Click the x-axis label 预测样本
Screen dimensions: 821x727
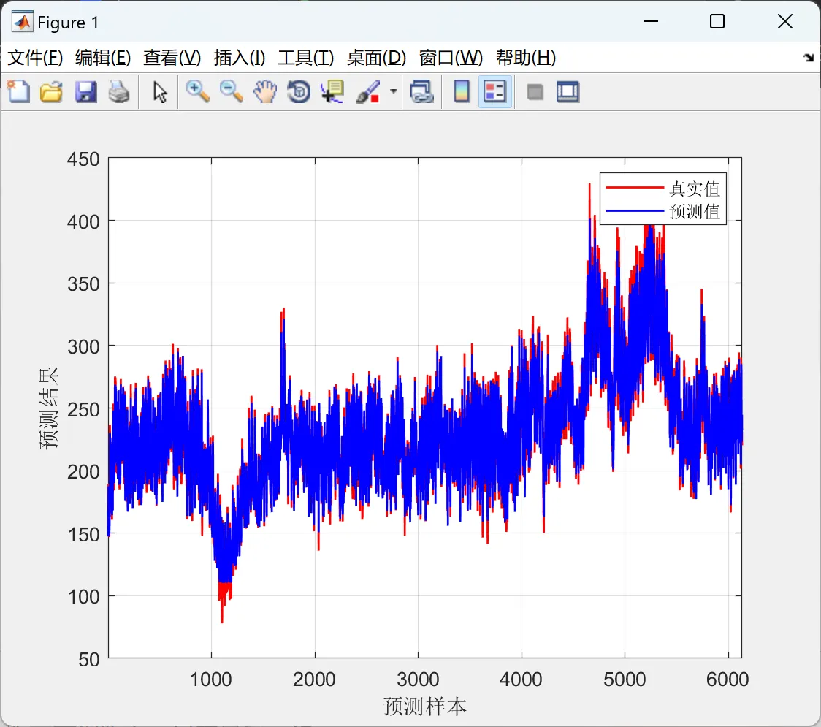[x=424, y=706]
